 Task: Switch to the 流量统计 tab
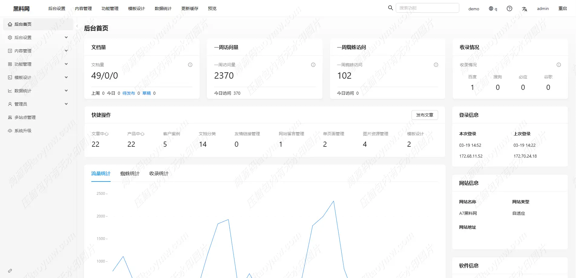click(101, 174)
